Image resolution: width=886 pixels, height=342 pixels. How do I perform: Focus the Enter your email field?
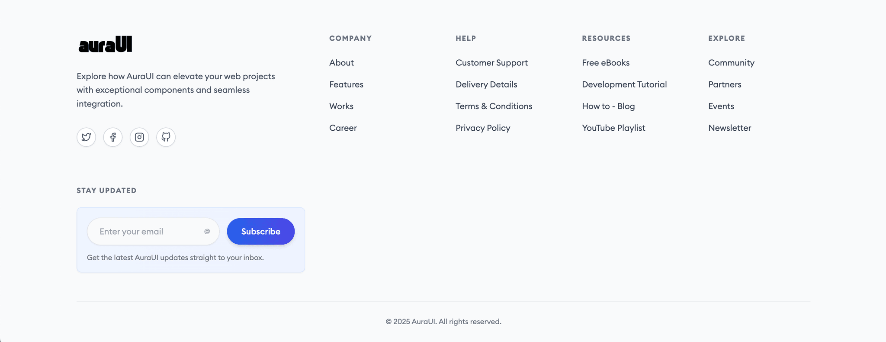point(153,232)
